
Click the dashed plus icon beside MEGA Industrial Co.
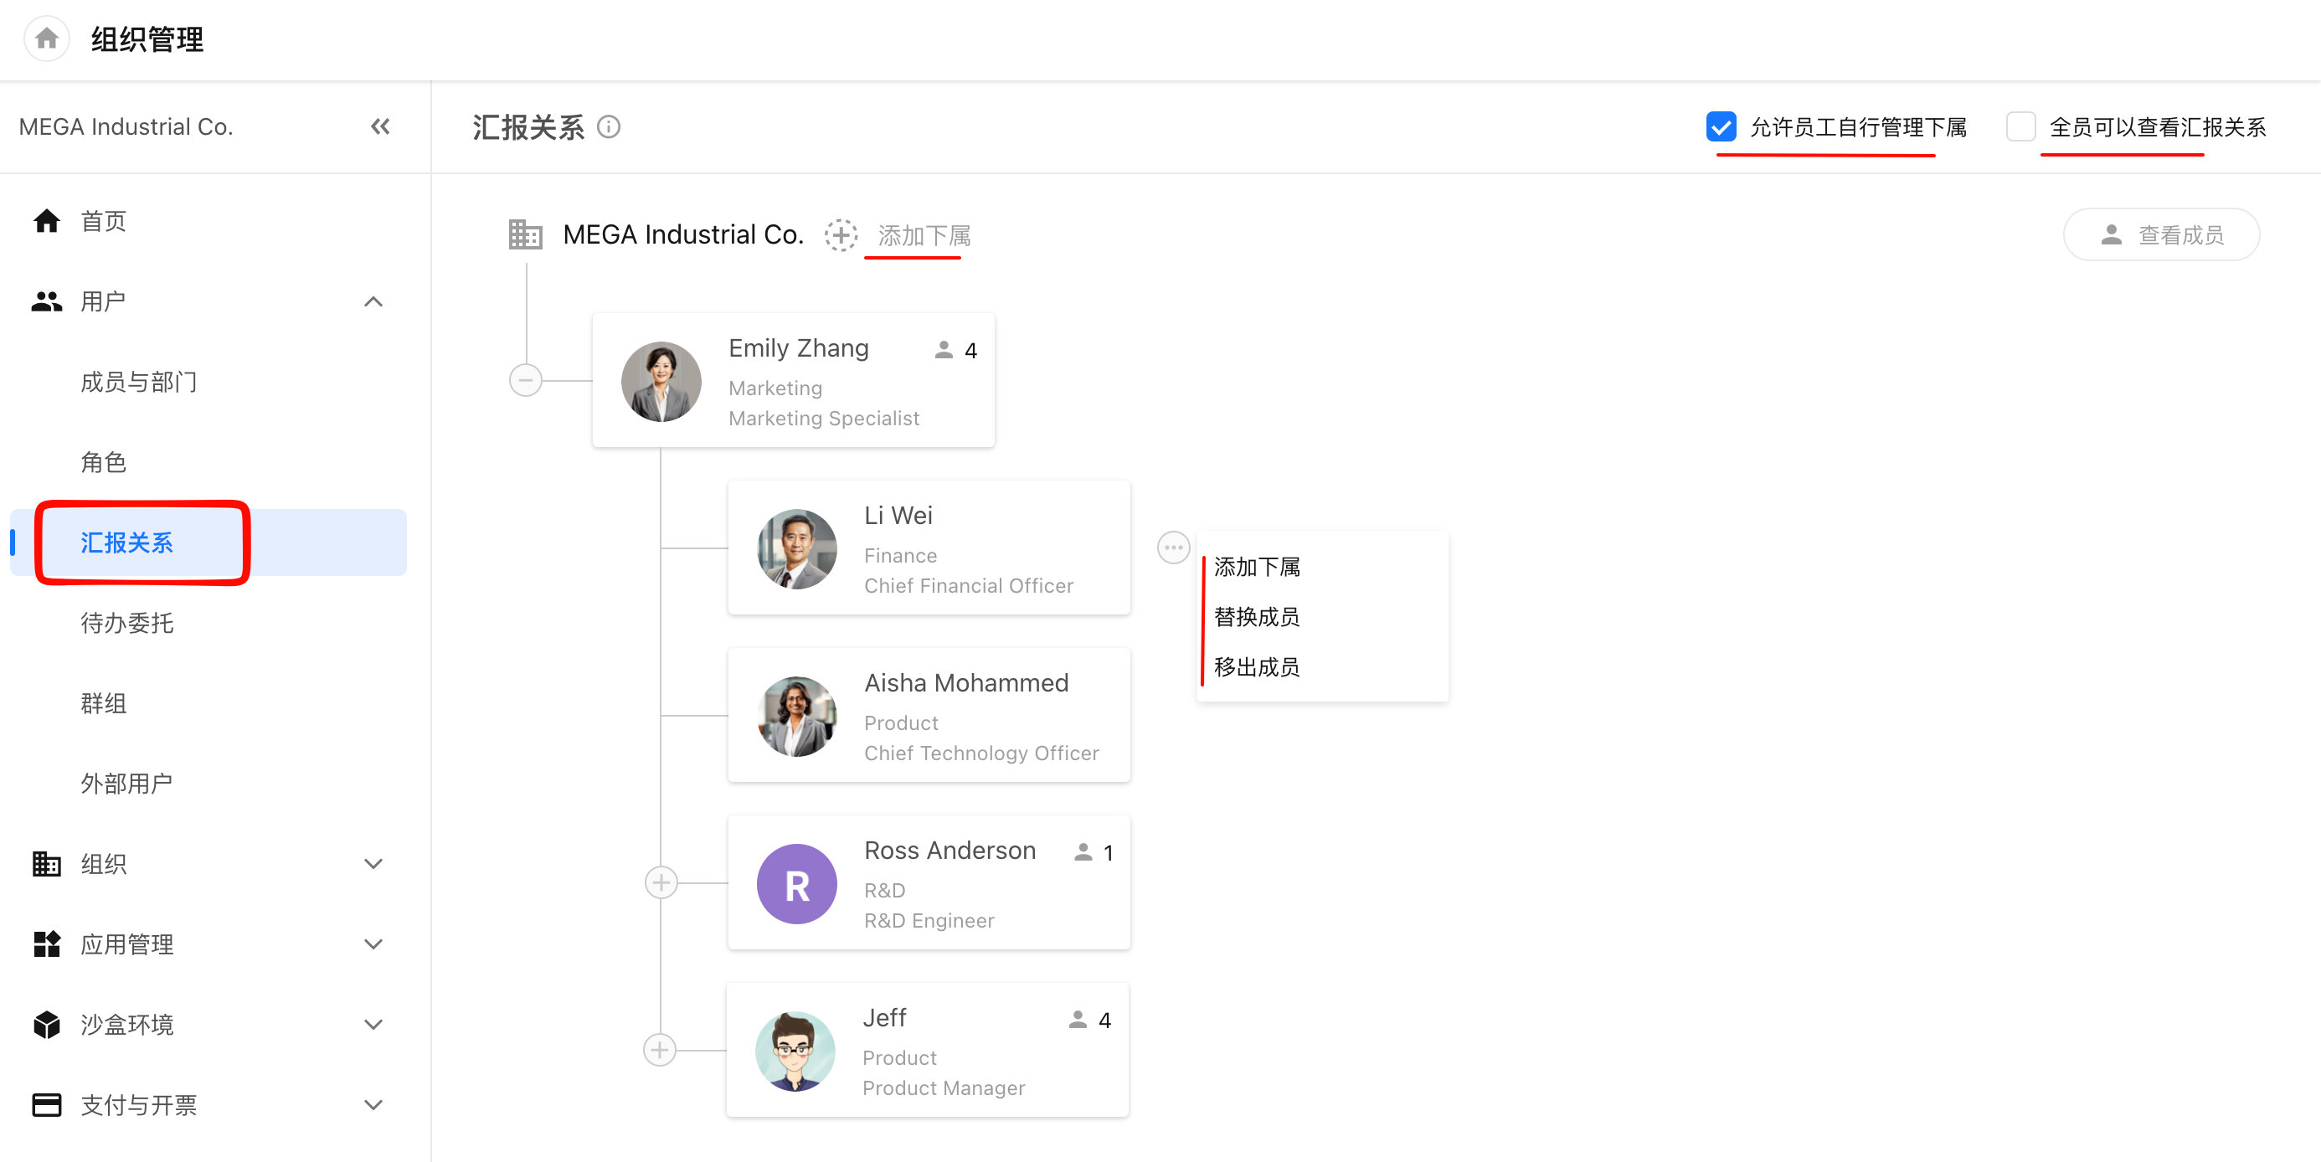[841, 235]
